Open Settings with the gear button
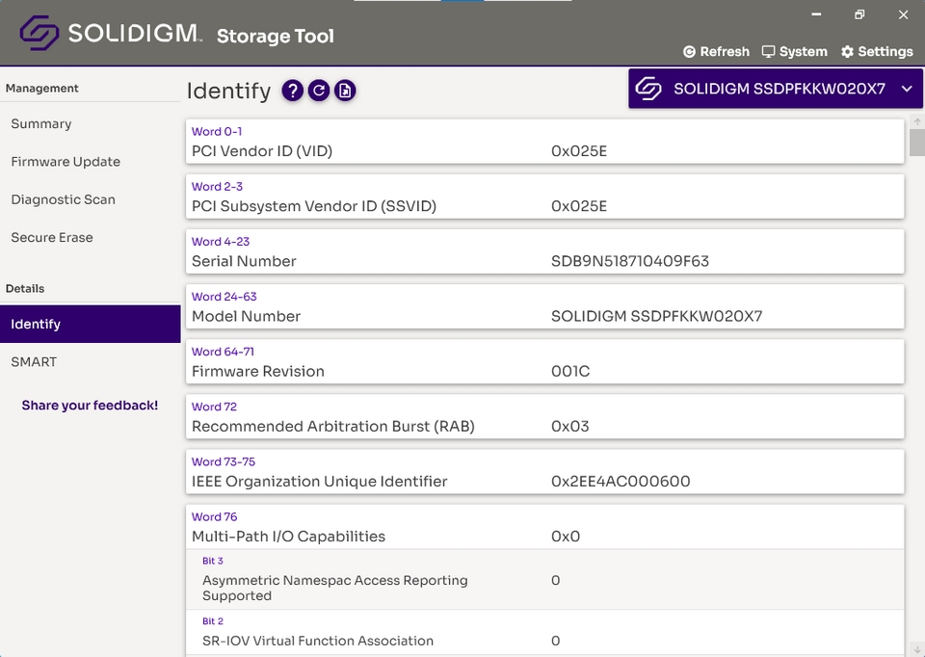 click(877, 52)
